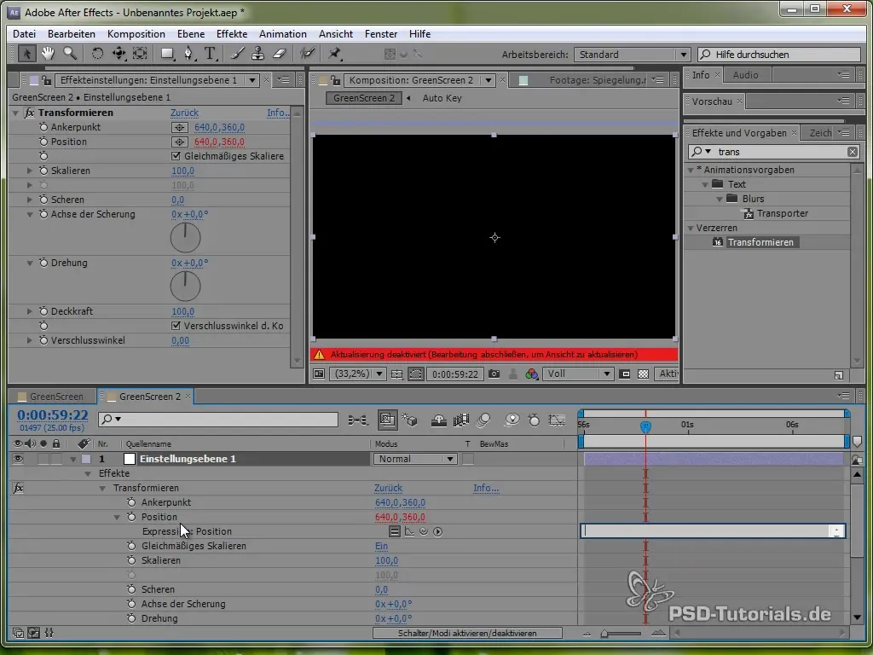Toggle Skalieren stopwatch in timeline
This screenshot has width=873, height=655.
131,560
